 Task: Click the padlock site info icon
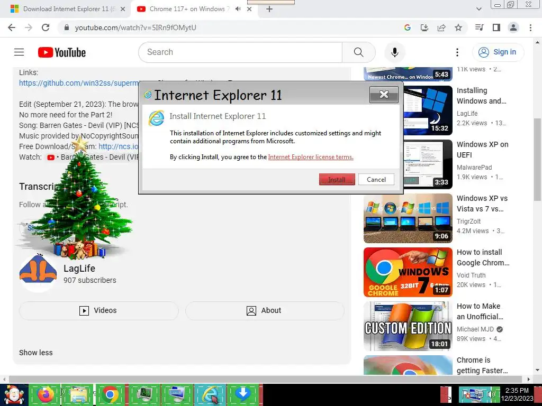coord(67,27)
